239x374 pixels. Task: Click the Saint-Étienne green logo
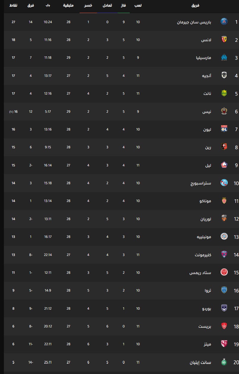224,362
